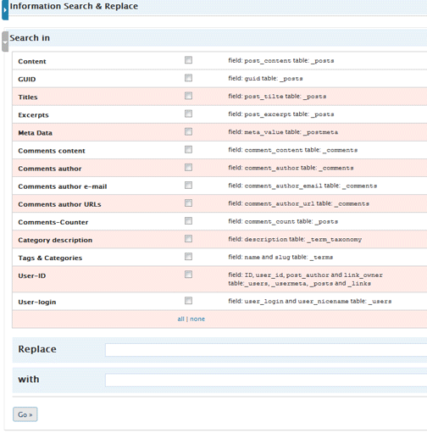Click the Meta Data row label
Viewport: 427px width, 433px height.
(35, 133)
